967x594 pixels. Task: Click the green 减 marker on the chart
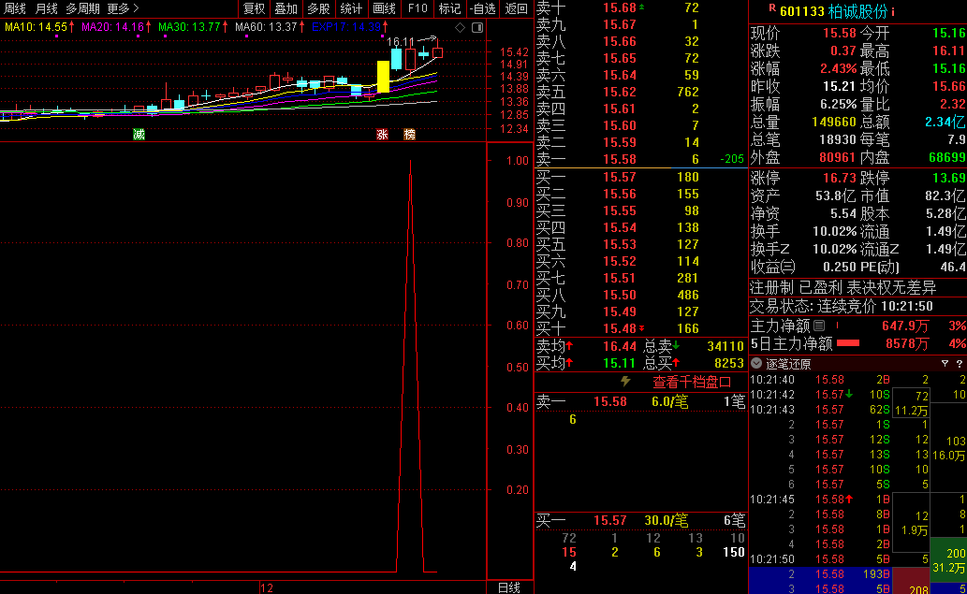[x=139, y=134]
